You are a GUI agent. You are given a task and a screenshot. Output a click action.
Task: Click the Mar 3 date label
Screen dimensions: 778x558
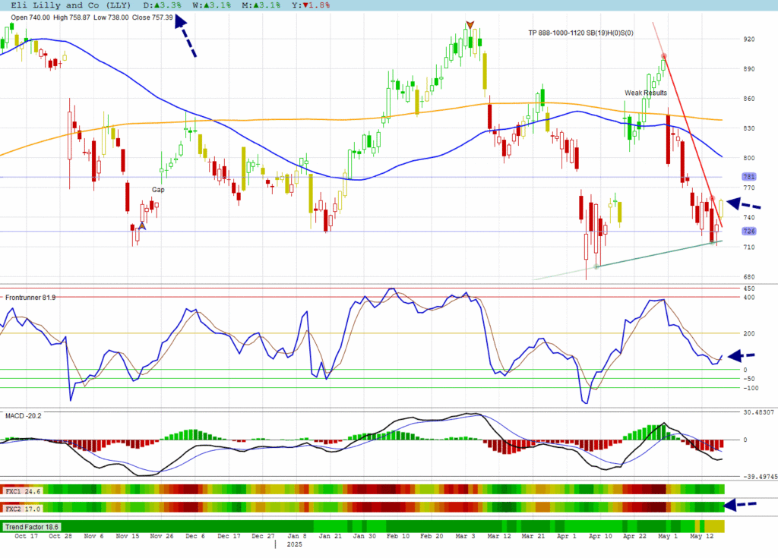pos(466,536)
